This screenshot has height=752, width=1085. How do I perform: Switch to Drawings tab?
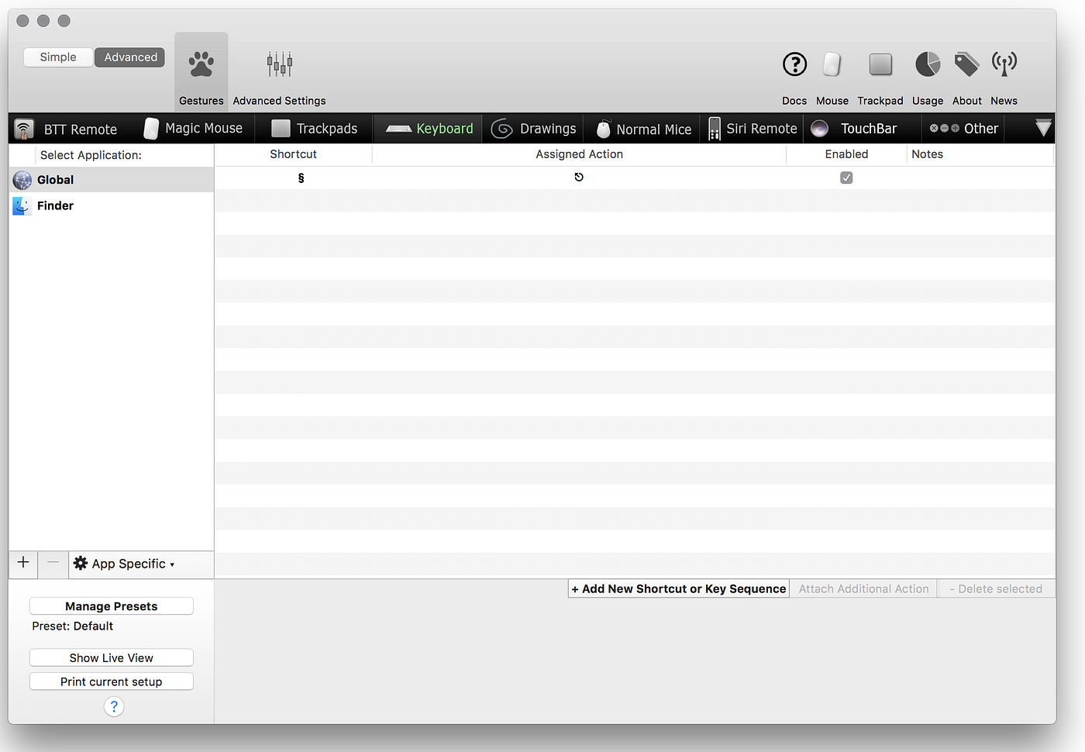pyautogui.click(x=534, y=129)
